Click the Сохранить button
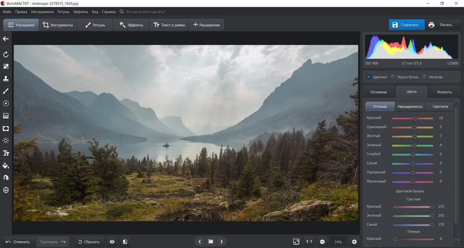This screenshot has height=248, width=464. [406, 25]
